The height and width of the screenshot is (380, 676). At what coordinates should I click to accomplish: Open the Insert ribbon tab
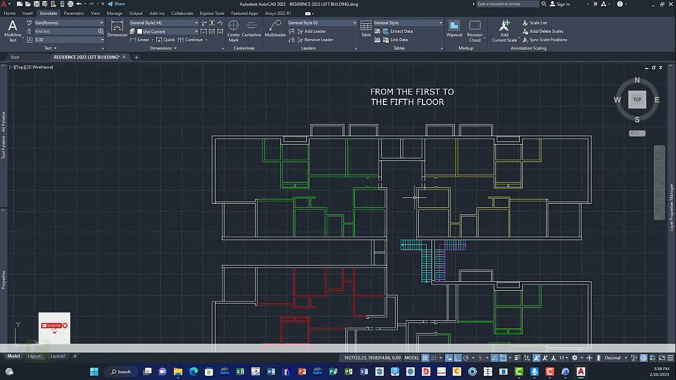pyautogui.click(x=27, y=13)
